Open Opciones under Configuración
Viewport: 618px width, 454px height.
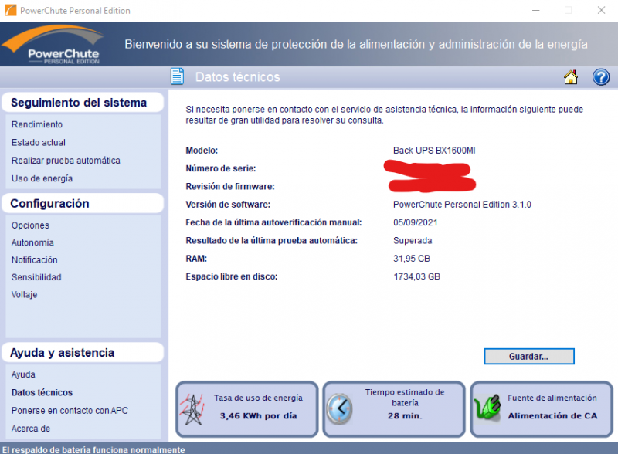[30, 225]
